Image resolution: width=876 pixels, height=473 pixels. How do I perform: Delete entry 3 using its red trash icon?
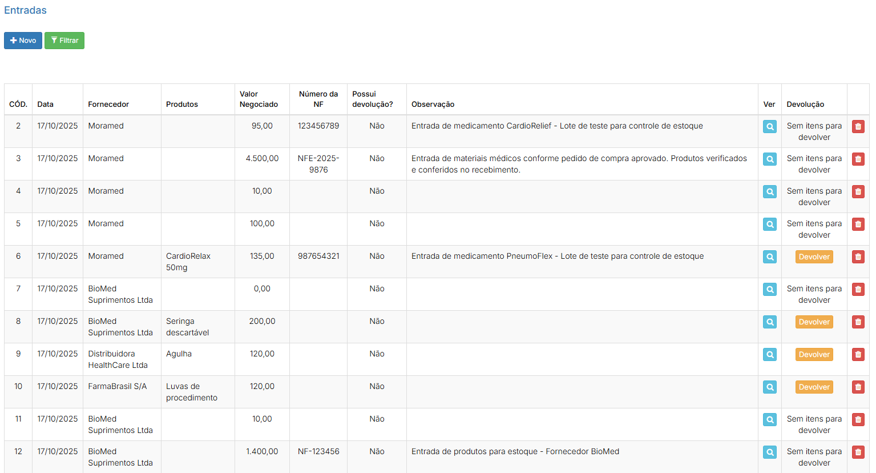pos(858,159)
